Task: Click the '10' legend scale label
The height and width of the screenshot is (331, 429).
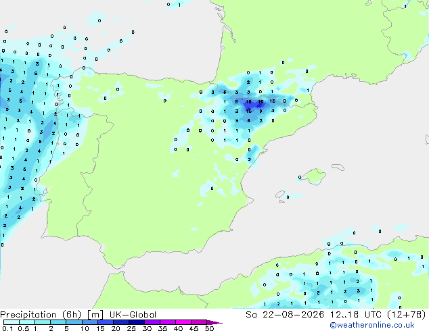Action: tap(85, 328)
